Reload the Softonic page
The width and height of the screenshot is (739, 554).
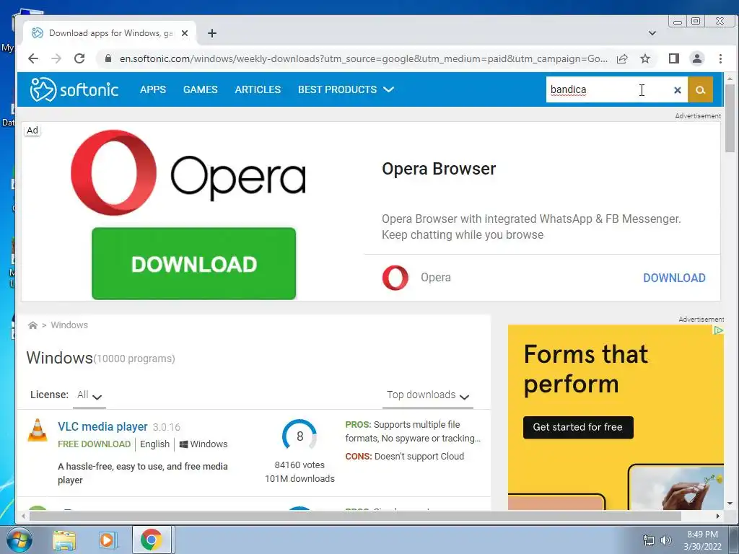79,58
